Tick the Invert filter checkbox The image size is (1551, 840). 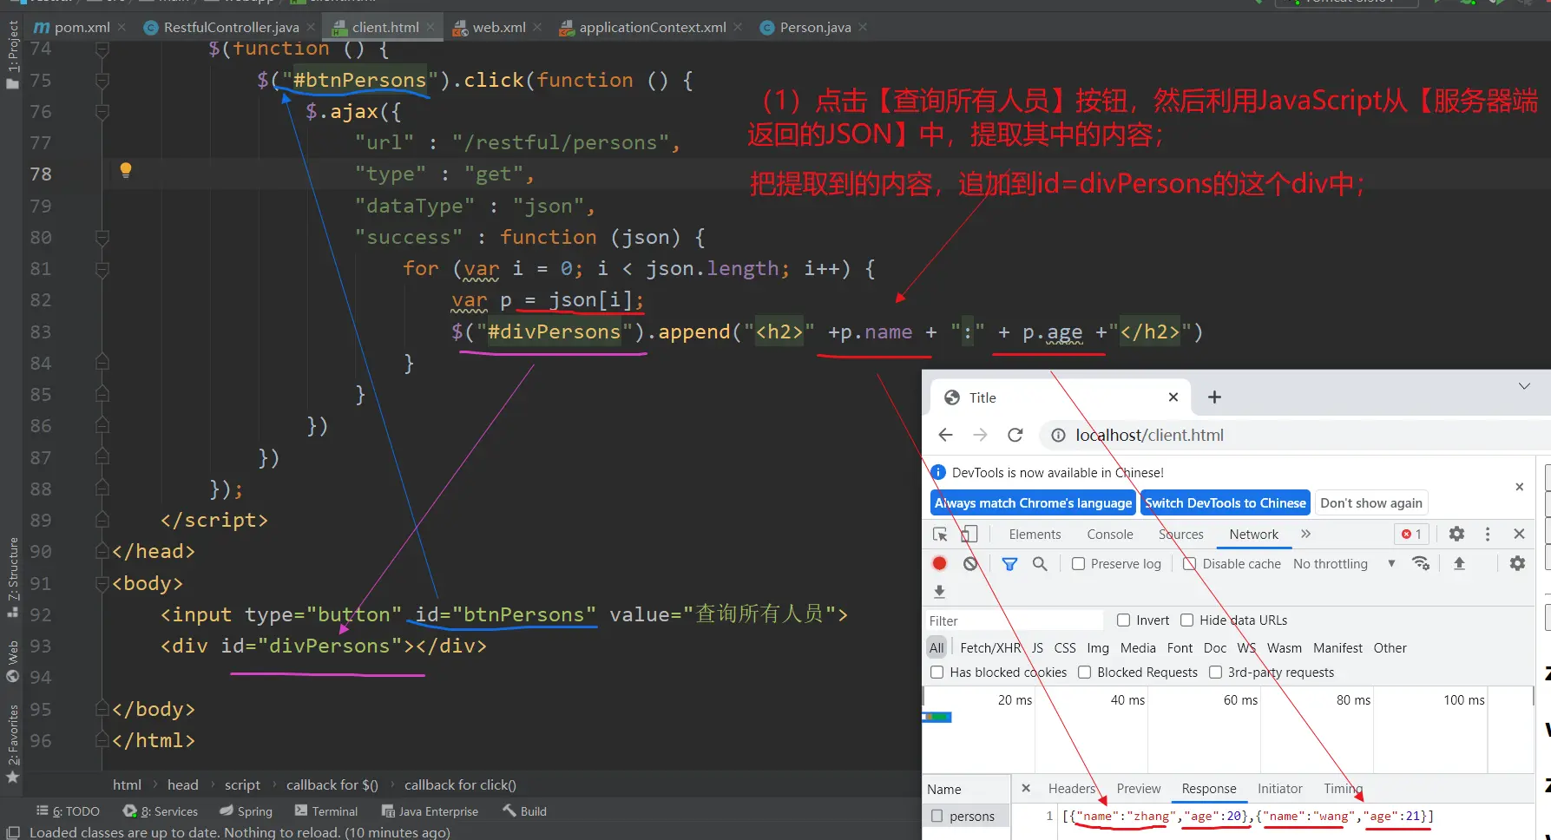pos(1124,620)
